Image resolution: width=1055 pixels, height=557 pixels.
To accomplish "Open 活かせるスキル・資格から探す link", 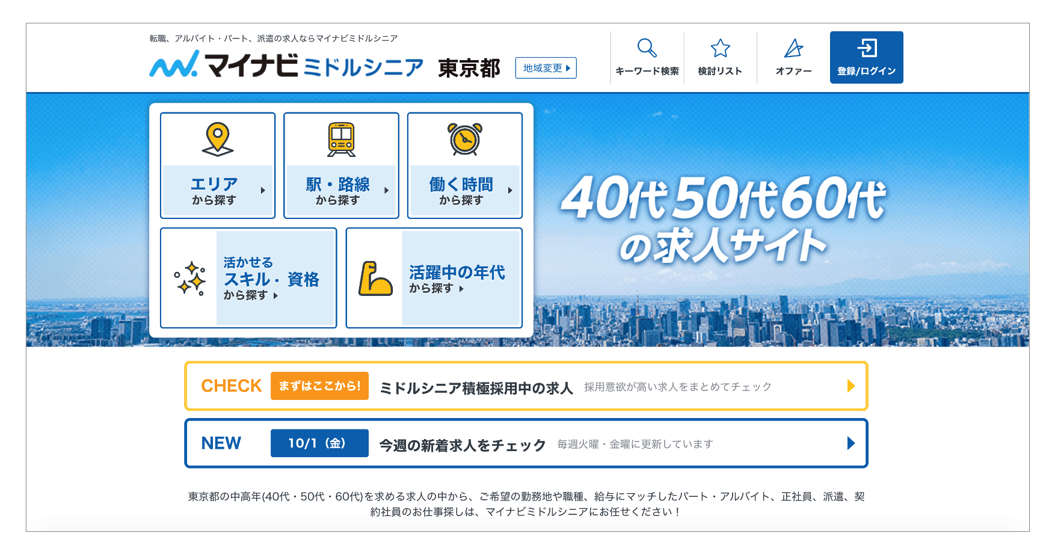I will point(248,278).
